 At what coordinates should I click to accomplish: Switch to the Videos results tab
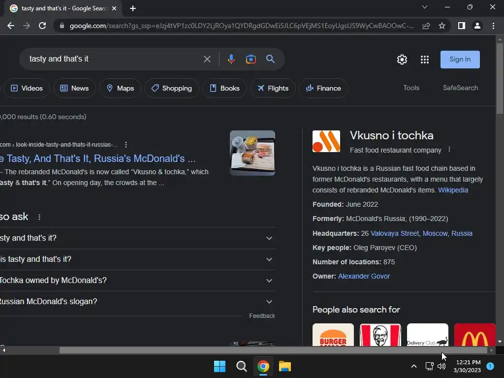pos(27,88)
